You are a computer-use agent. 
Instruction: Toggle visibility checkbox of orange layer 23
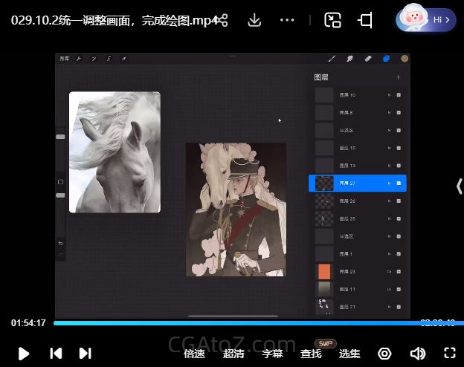399,271
